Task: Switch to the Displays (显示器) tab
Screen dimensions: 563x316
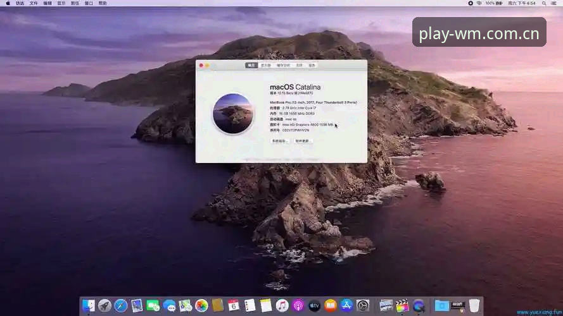Action: pos(266,65)
